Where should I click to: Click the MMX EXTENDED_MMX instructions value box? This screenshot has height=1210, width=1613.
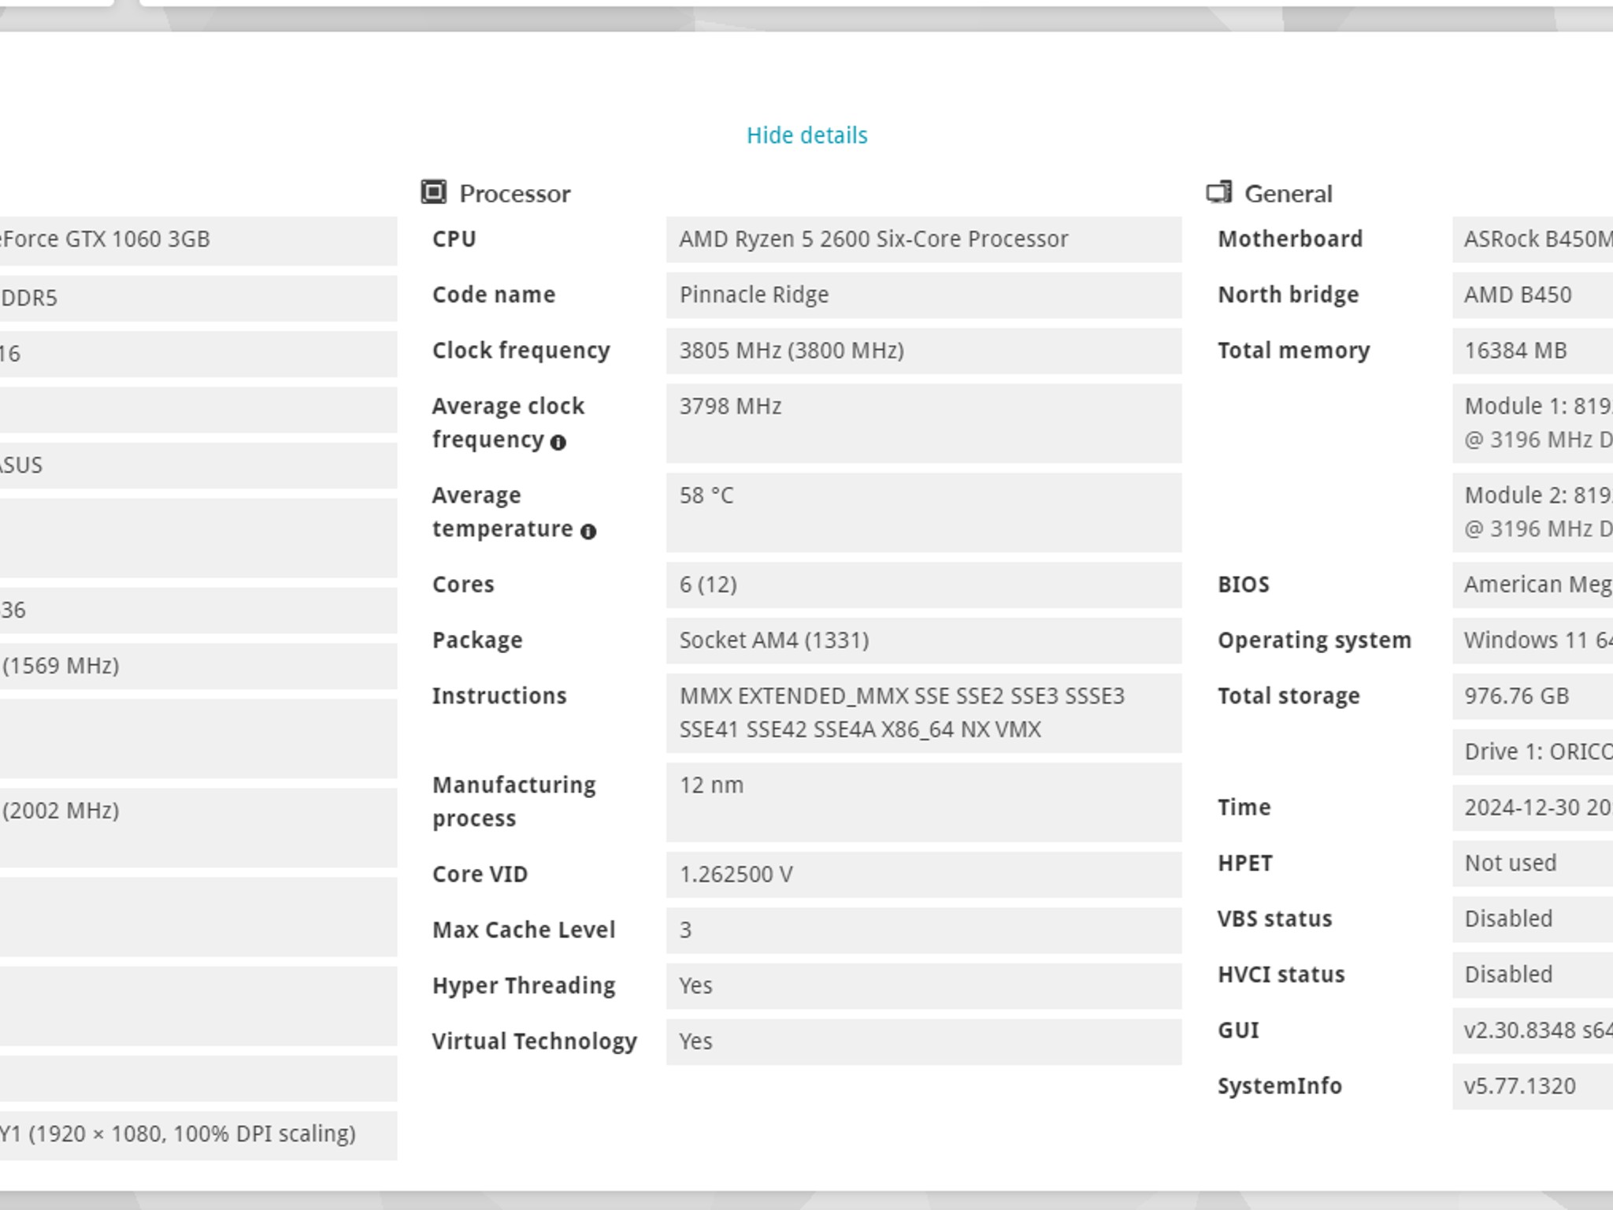click(901, 712)
